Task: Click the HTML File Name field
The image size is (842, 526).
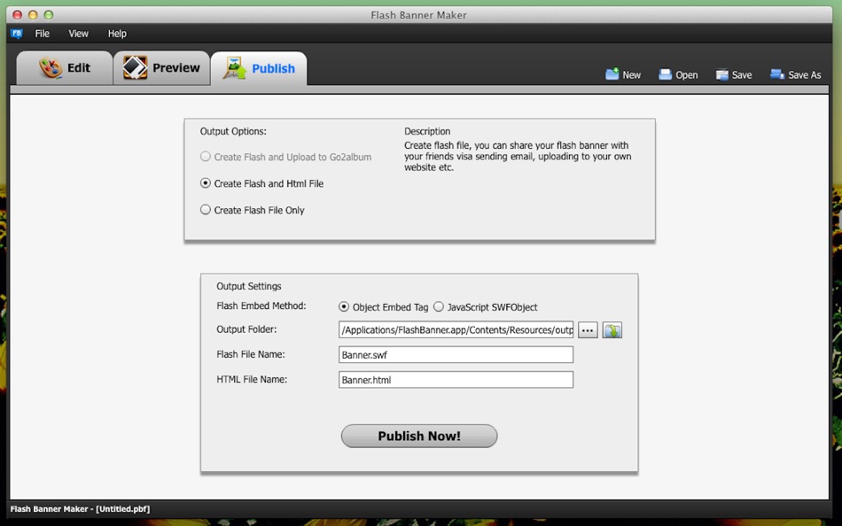Action: pos(456,380)
